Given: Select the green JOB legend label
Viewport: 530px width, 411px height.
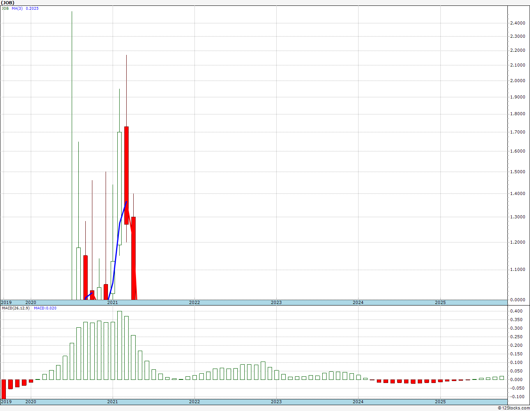Looking at the screenshot, I should coord(5,9).
